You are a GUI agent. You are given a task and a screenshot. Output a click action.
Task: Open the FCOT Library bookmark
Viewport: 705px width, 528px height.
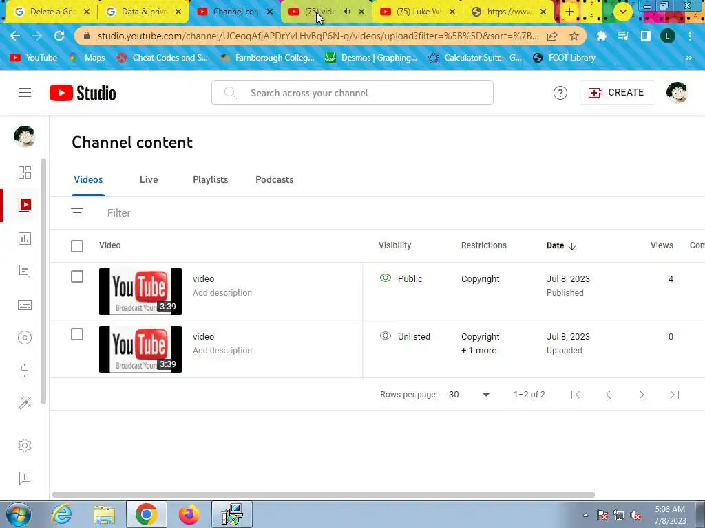(565, 58)
